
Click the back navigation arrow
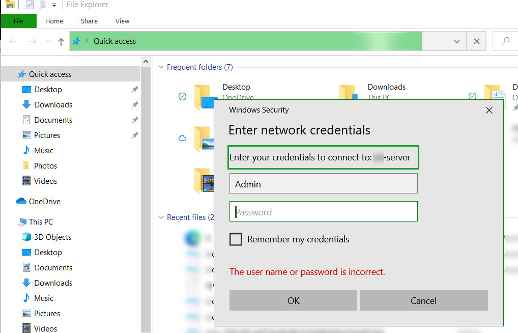[13, 41]
